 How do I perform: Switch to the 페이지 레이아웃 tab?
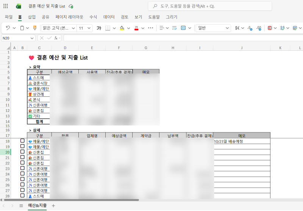coord(69,17)
